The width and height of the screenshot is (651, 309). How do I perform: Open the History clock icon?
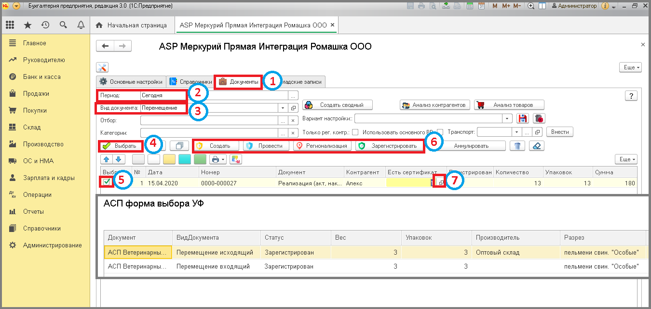(45, 25)
